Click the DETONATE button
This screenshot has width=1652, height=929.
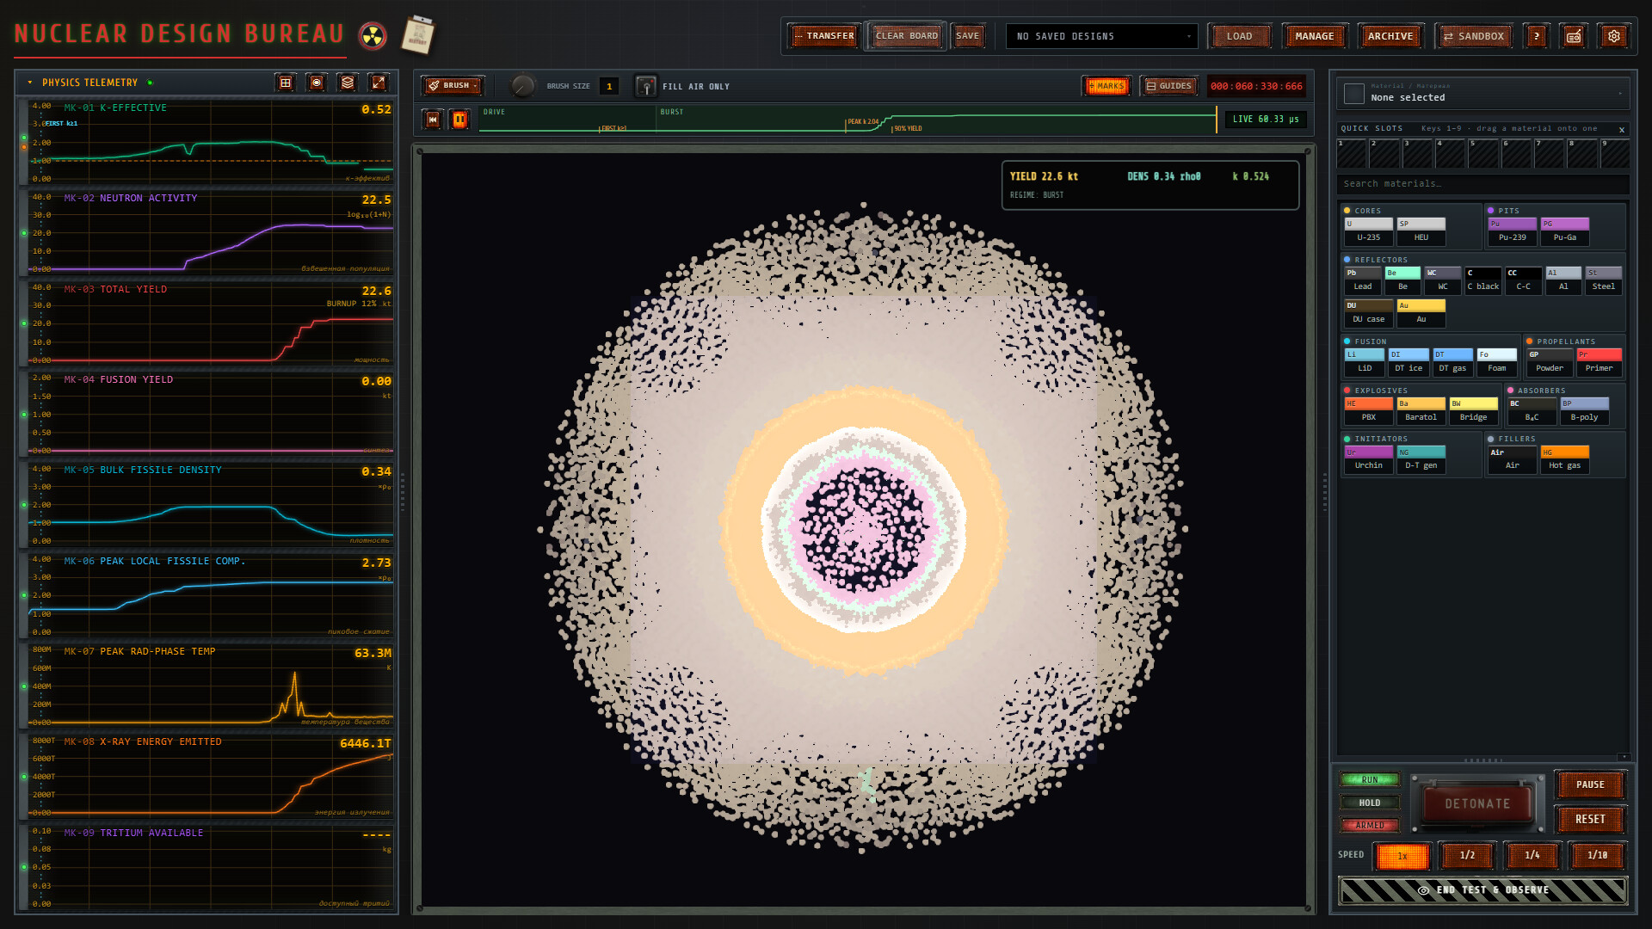click(x=1477, y=803)
